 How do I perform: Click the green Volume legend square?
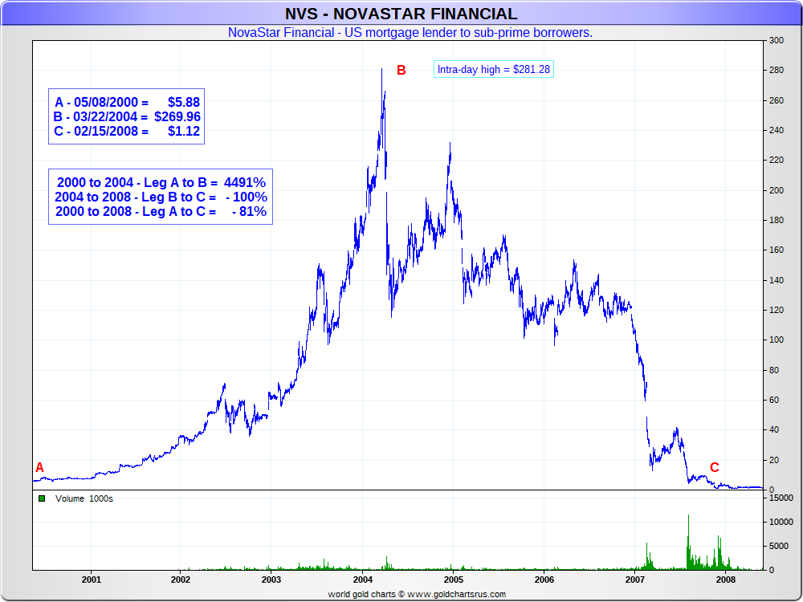(x=42, y=498)
